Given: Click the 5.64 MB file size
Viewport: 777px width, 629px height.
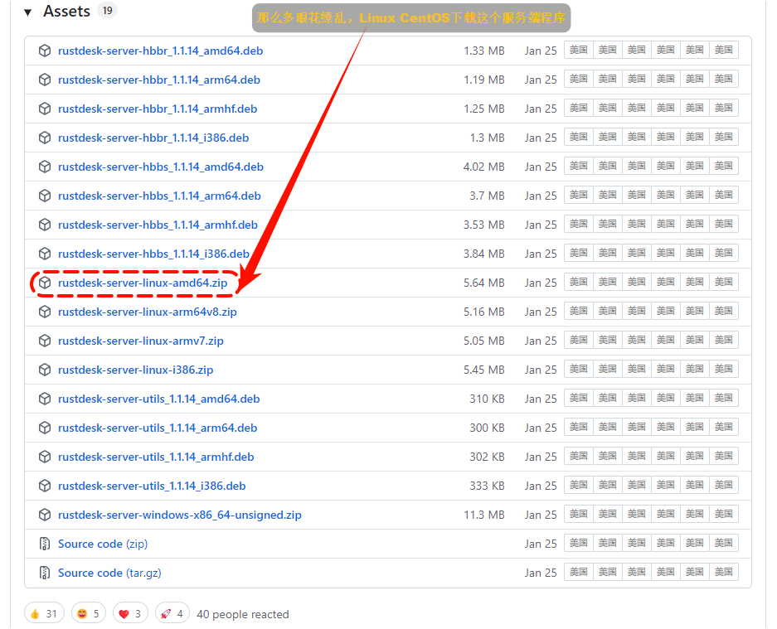Looking at the screenshot, I should (483, 283).
